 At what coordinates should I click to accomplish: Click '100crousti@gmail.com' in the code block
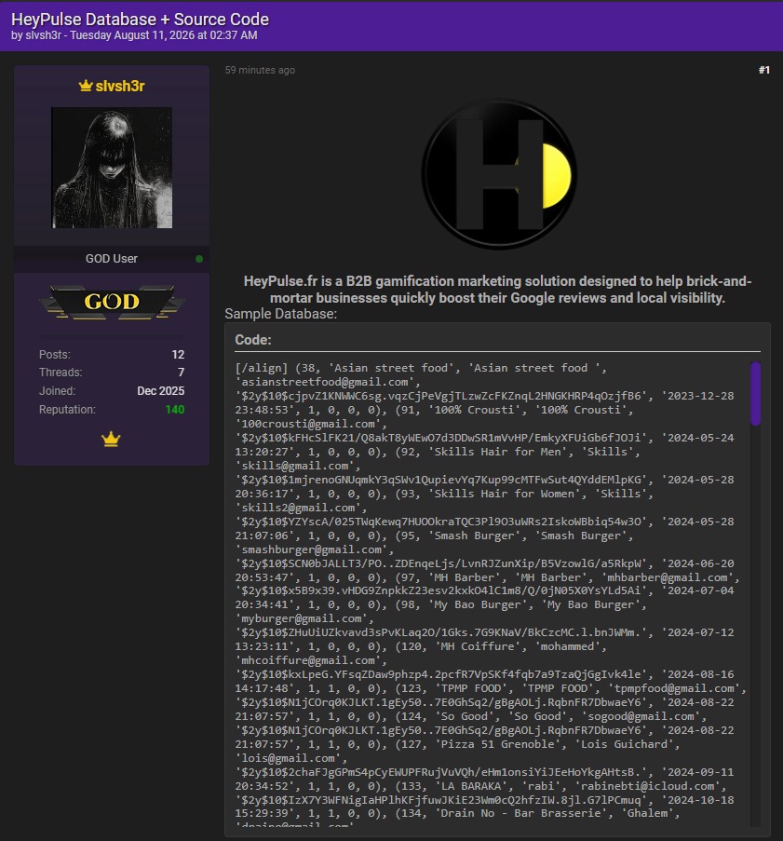click(308, 424)
